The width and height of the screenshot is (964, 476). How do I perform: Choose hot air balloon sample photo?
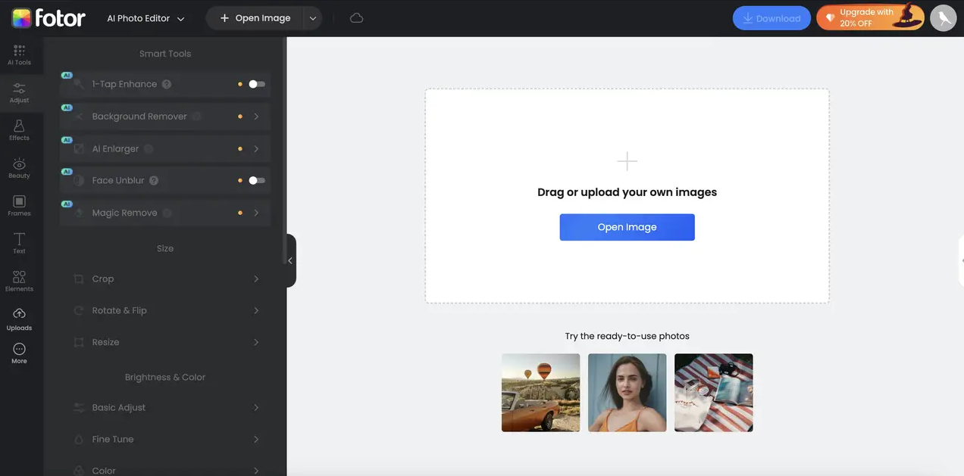(540, 393)
